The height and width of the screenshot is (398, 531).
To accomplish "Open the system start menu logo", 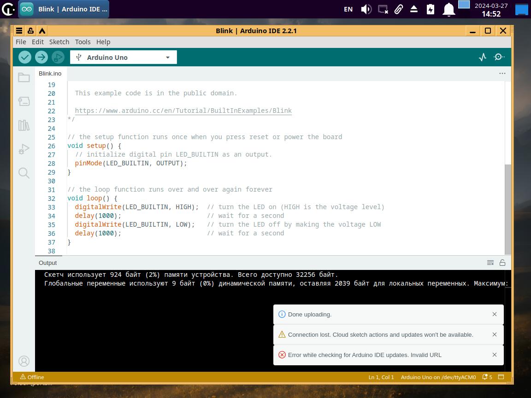I will click(x=8, y=9).
